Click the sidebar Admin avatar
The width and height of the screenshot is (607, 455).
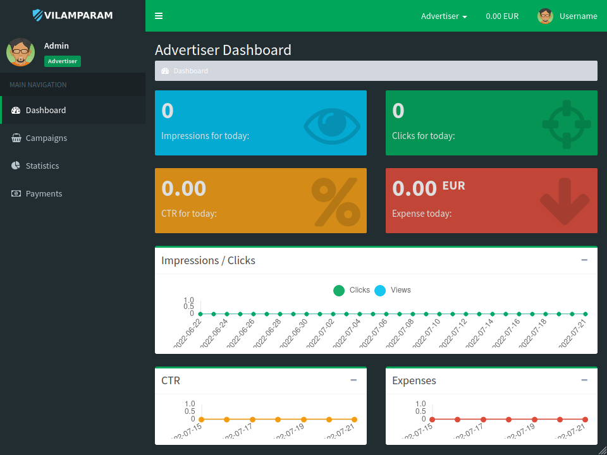coord(20,52)
